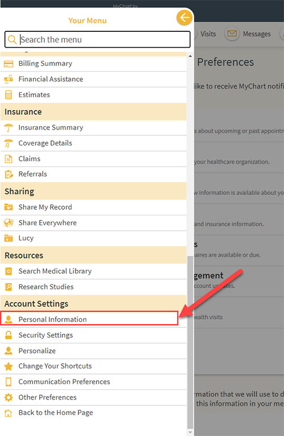Focus the Search the menu field
The width and height of the screenshot is (284, 436).
98,39
